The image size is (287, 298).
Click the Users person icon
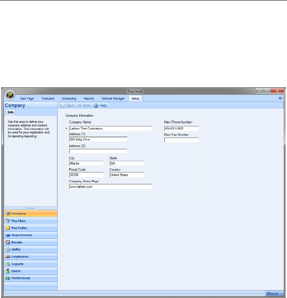(x=8, y=271)
